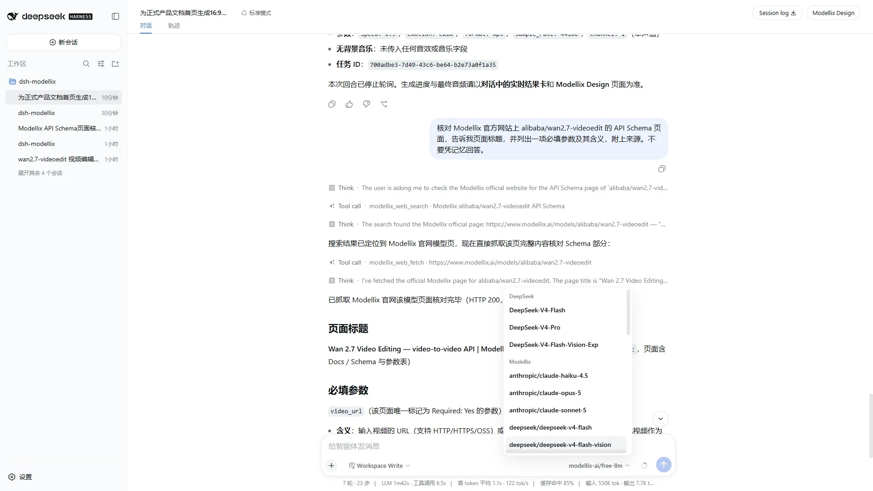Open the 30分钟 dsh-modellix conversation
The height and width of the screenshot is (491, 873).
click(64, 113)
